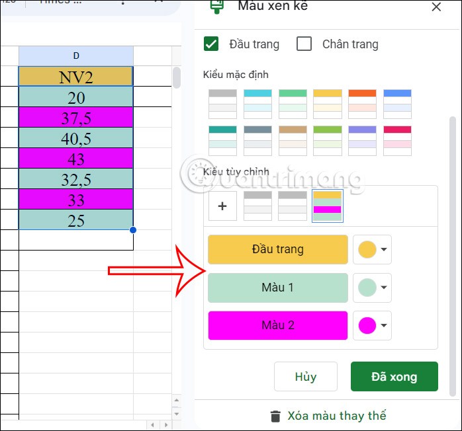Pick the teal default style thumbnail
The width and height of the screenshot is (462, 431).
(x=222, y=138)
